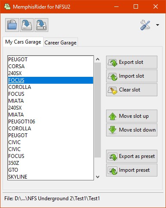Click Export as preset button
Screen dimensions: 166x208
(132, 156)
